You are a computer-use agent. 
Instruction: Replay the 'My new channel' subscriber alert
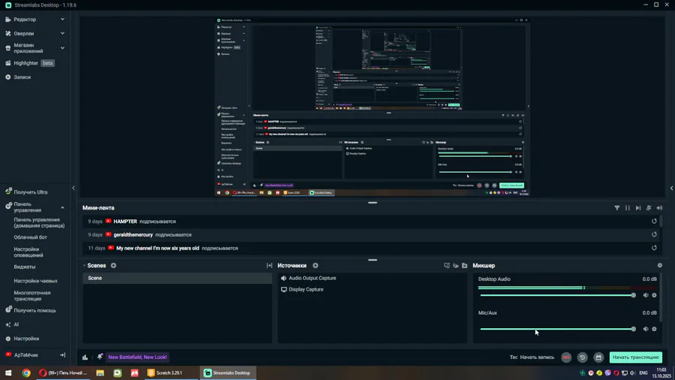[x=654, y=248]
